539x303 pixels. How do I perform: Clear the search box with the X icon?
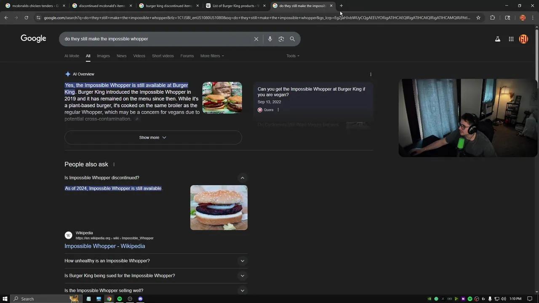[256, 39]
